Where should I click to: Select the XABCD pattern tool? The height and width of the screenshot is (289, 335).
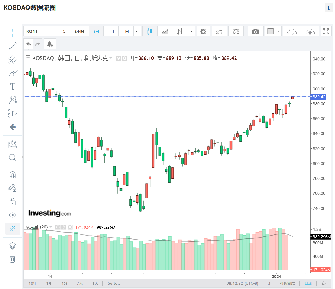12,100
